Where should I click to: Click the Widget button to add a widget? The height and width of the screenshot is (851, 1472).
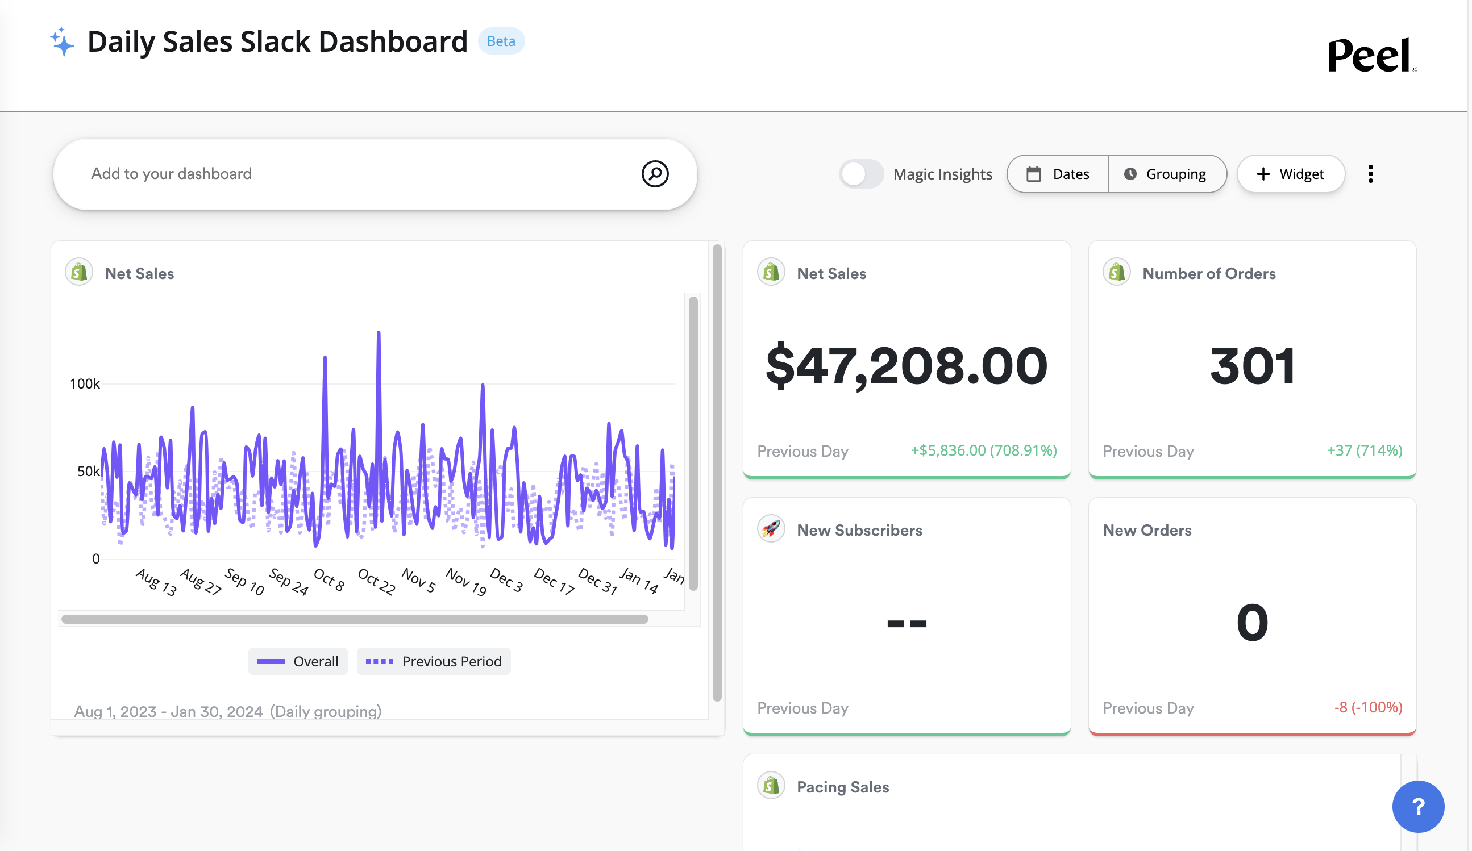tap(1290, 173)
